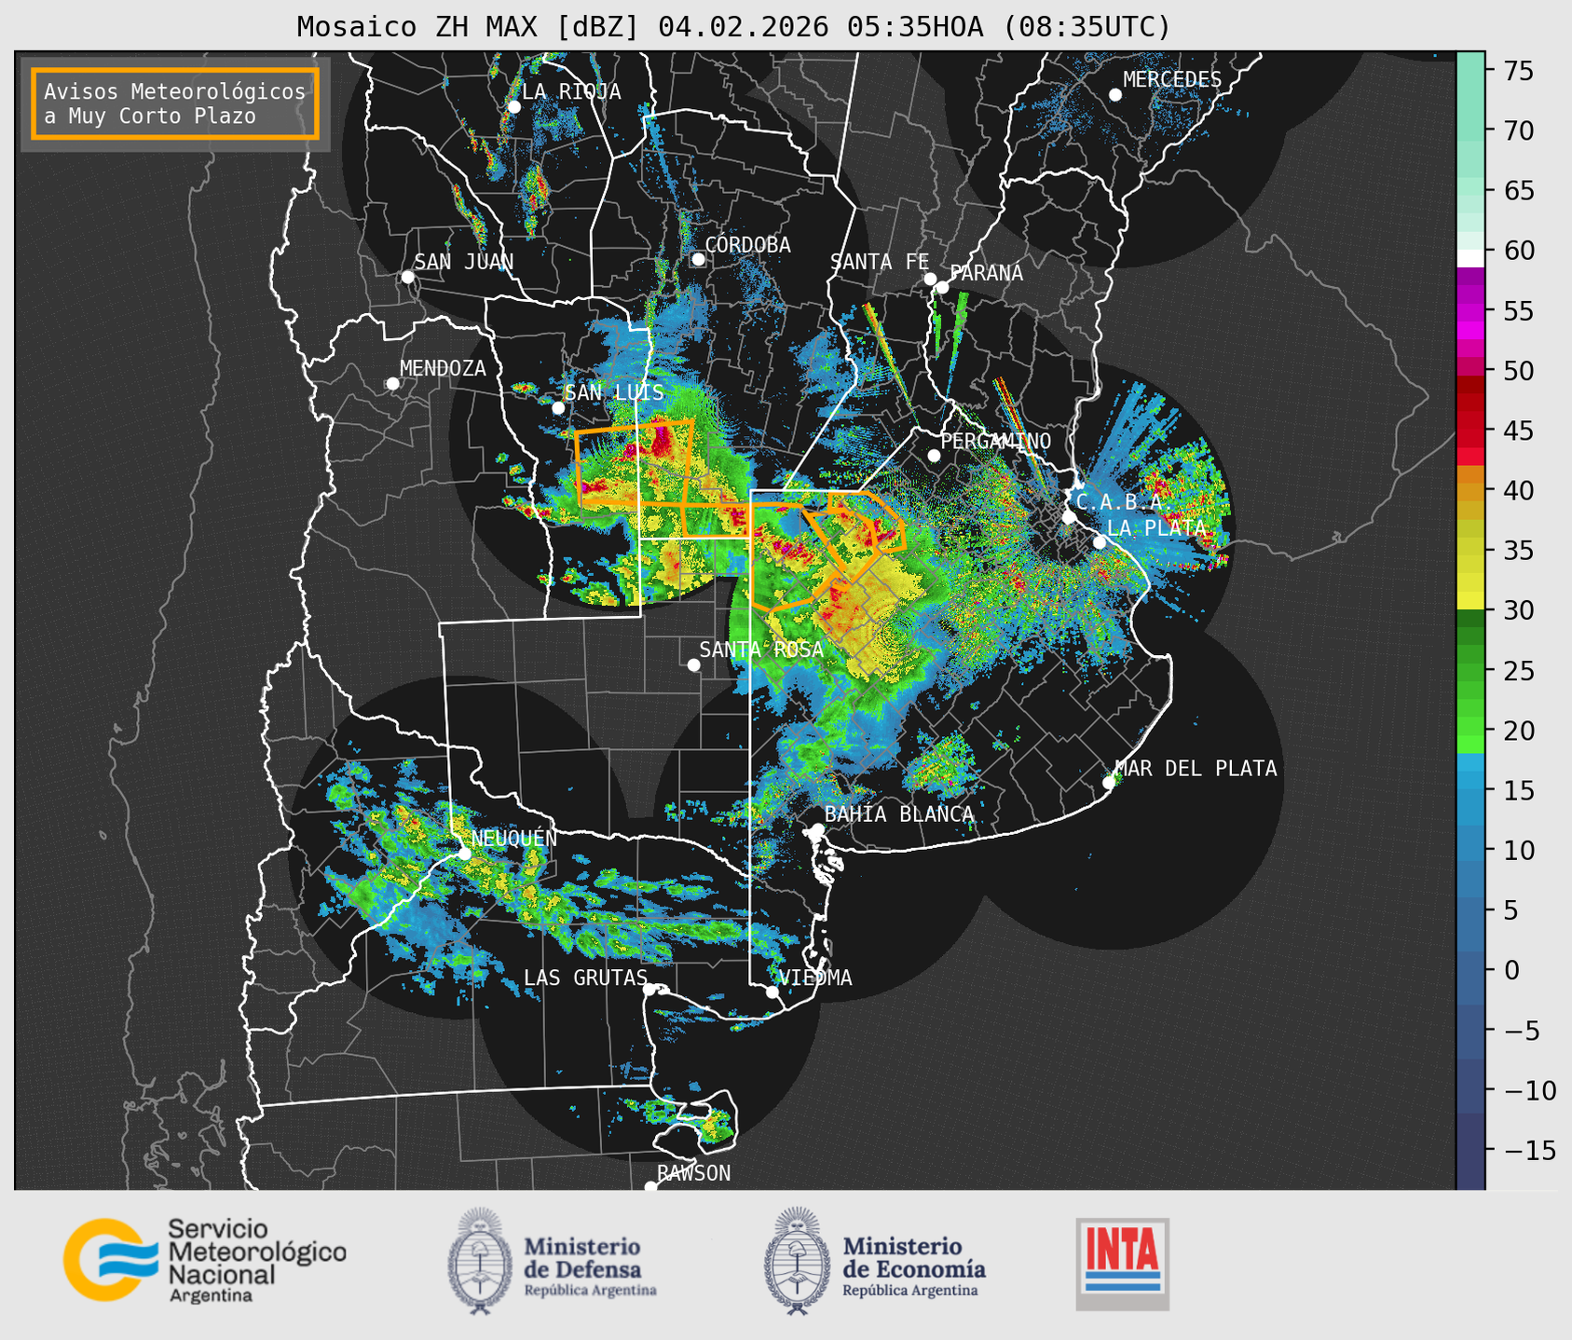Viewport: 1572px width, 1340px height.
Task: Click the Servicio Meteorológico Nacional logo
Action: pyautogui.click(x=205, y=1260)
